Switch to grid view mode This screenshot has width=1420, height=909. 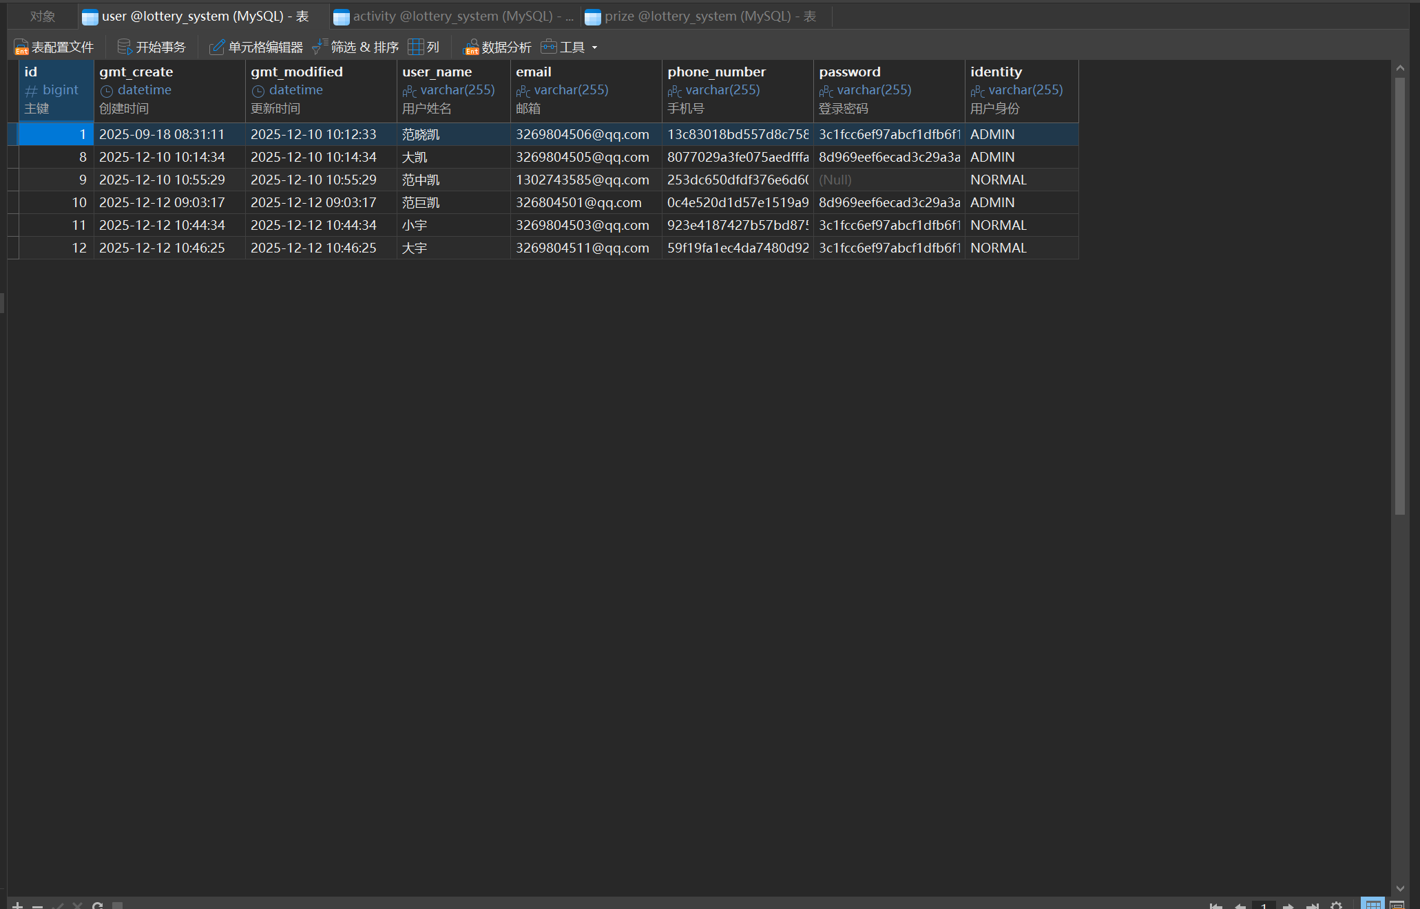pos(1372,905)
